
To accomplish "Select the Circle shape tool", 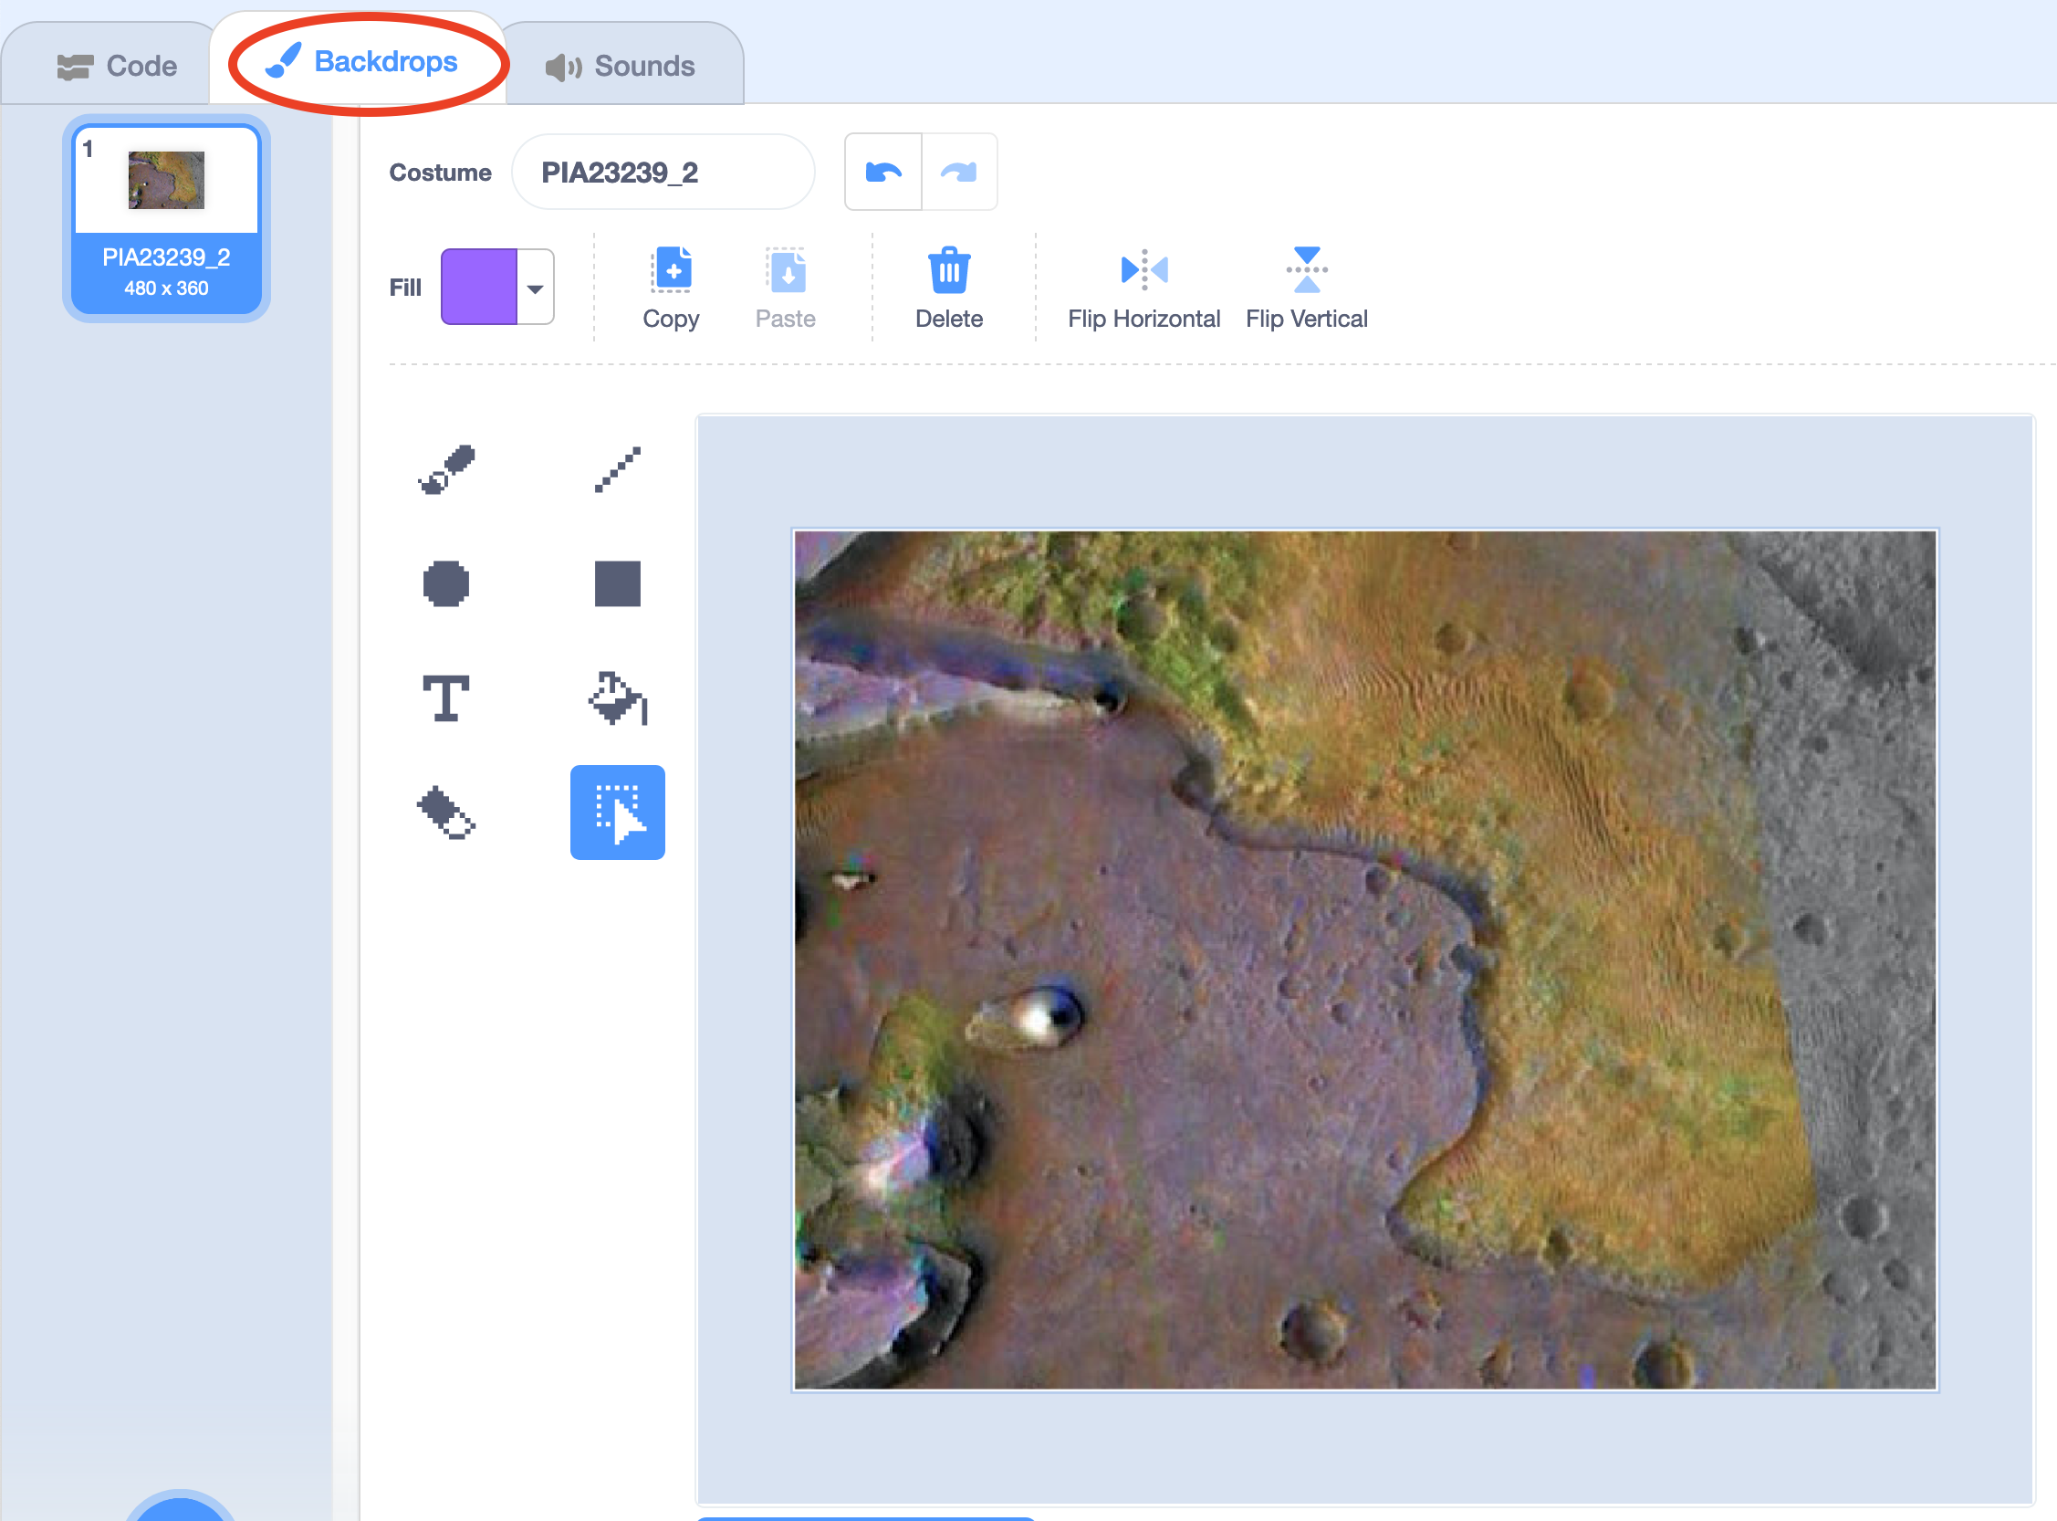I will (444, 583).
